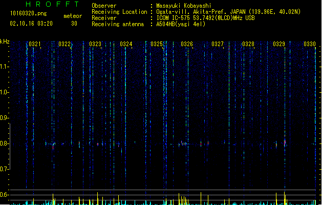322x205 pixels.
Task: Click the 0321 time marker
Action: click(x=35, y=44)
